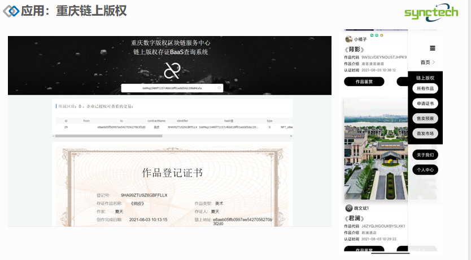Click the contractName column header
471x260 pixels.
click(156, 121)
